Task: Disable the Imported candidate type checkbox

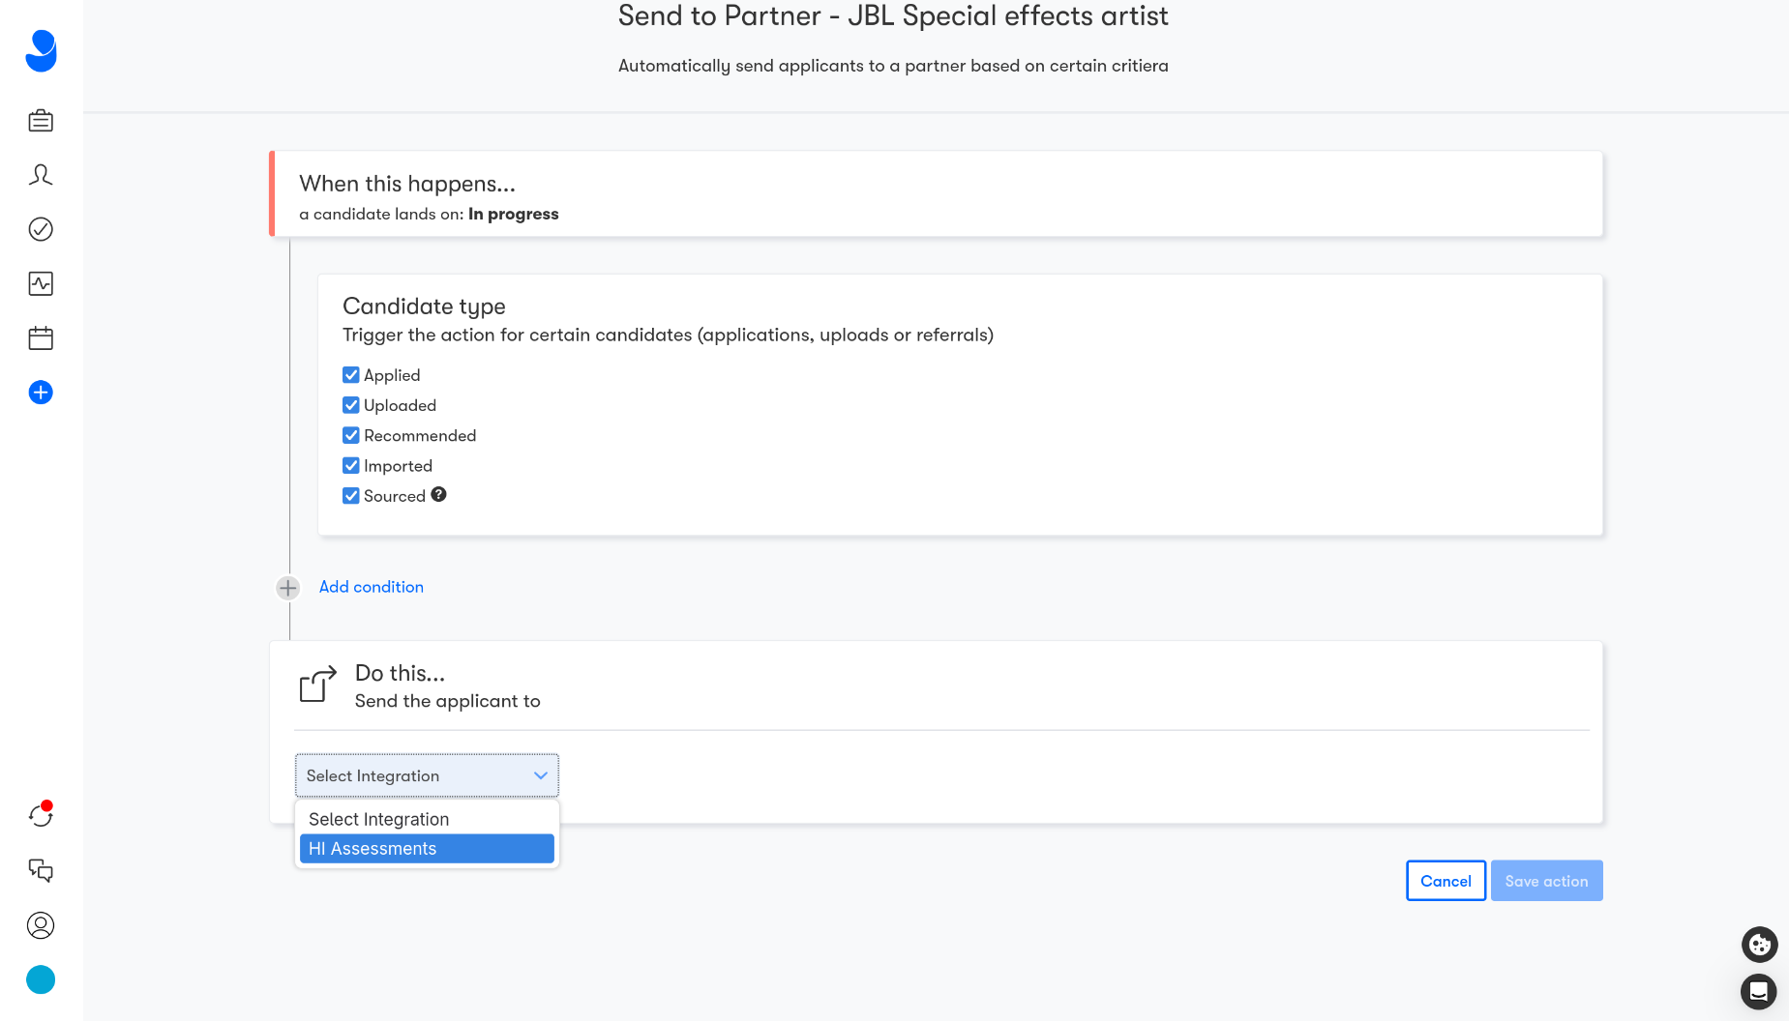Action: click(x=351, y=466)
